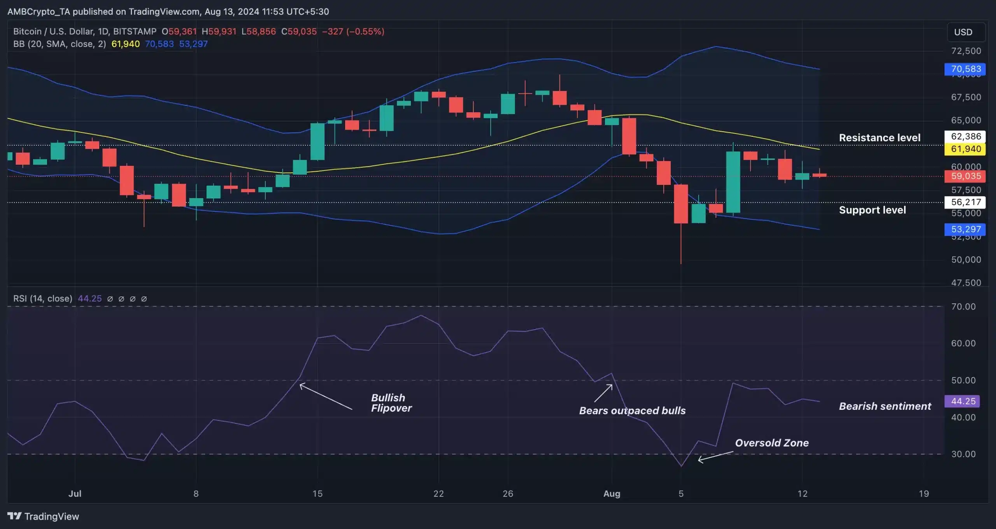Viewport: 996px width, 529px height.
Task: Click the 62,386 resistance price label
Action: (x=965, y=136)
